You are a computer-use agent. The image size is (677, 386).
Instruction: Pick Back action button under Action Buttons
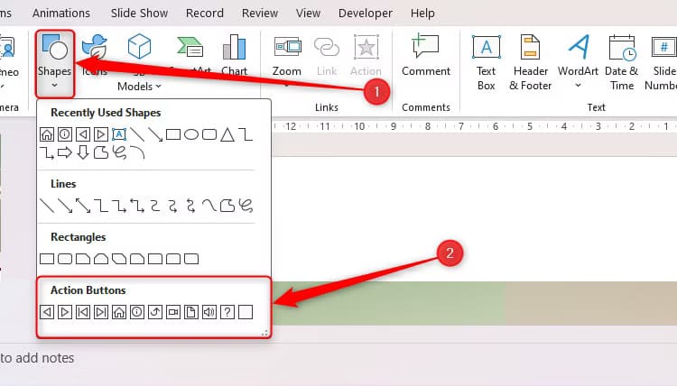pyautogui.click(x=47, y=312)
